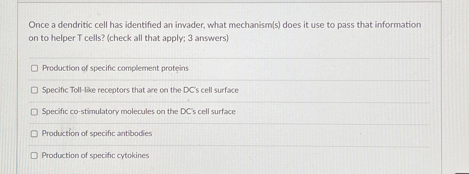Check the box for Production of specific complement proteins

coord(34,68)
